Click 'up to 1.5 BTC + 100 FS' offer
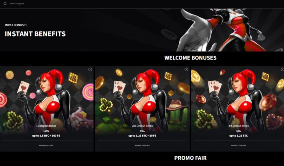Viewport: 284px width, 166px height. [46, 136]
